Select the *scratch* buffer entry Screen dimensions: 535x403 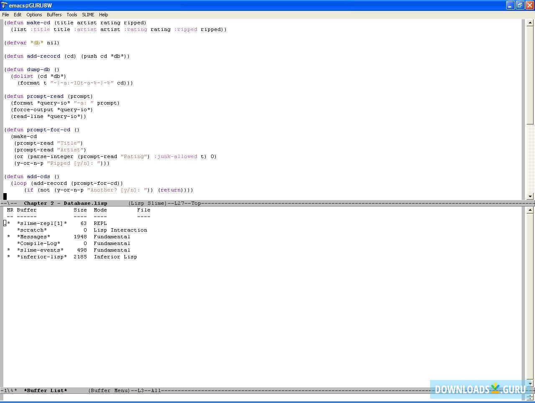point(32,230)
